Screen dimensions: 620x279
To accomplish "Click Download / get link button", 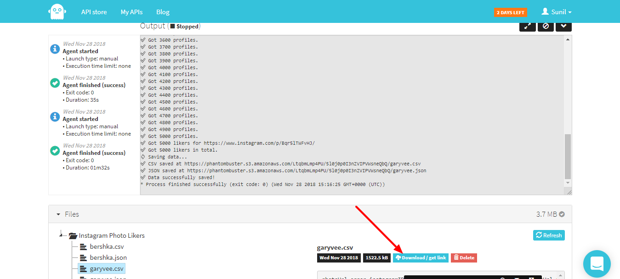I will (421, 257).
